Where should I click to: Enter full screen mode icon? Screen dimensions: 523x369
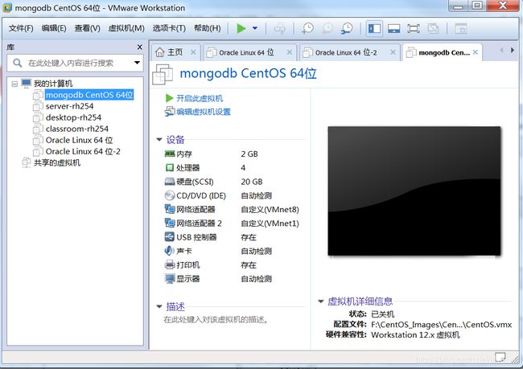click(x=414, y=28)
